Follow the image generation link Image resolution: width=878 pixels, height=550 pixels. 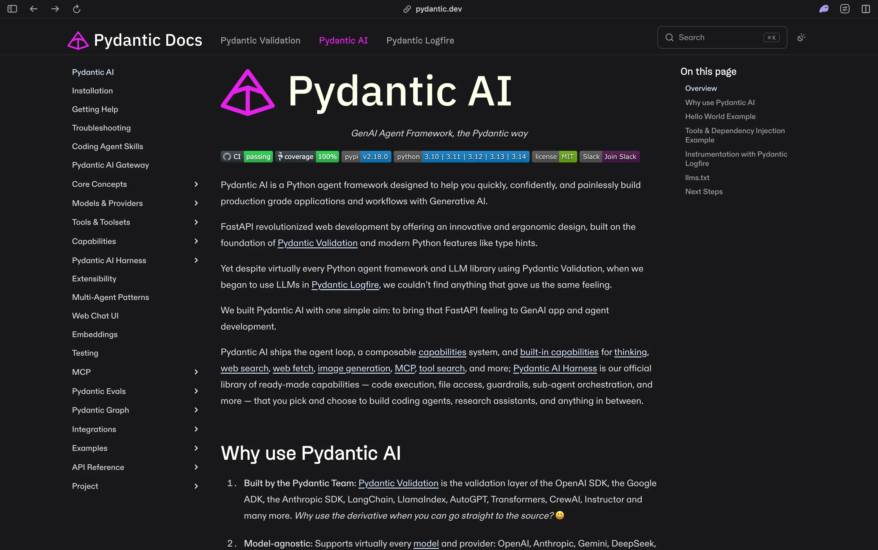(x=354, y=368)
